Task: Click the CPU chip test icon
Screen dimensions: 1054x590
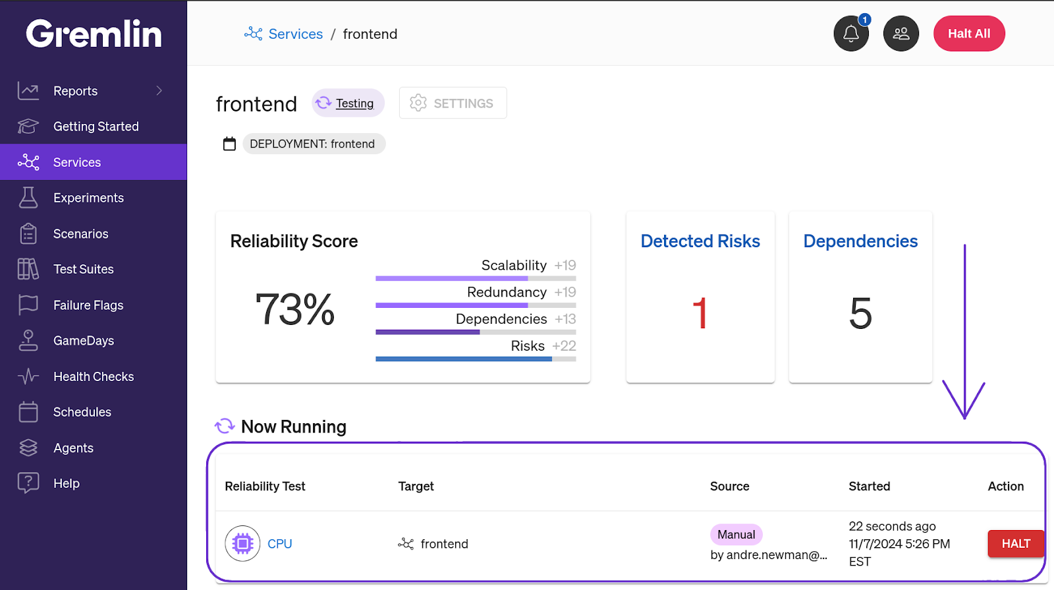Action: pos(242,543)
